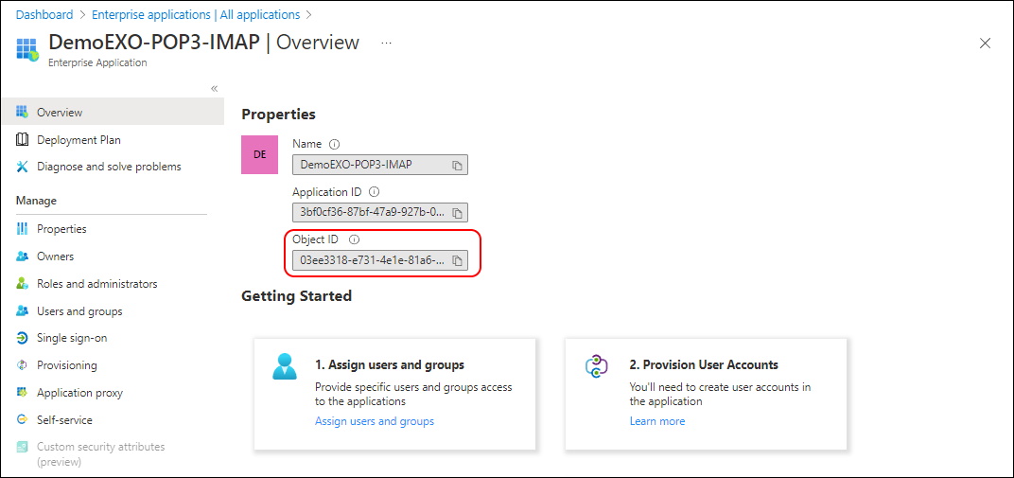
Task: Click the assign users person icon
Action: [x=285, y=366]
